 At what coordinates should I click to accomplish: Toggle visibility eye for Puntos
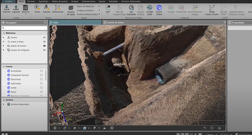44,38
